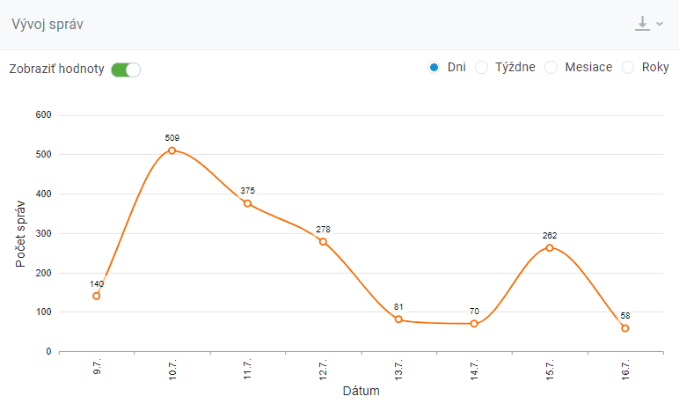Select the 375 data point marker
The width and height of the screenshot is (679, 411).
(x=247, y=203)
